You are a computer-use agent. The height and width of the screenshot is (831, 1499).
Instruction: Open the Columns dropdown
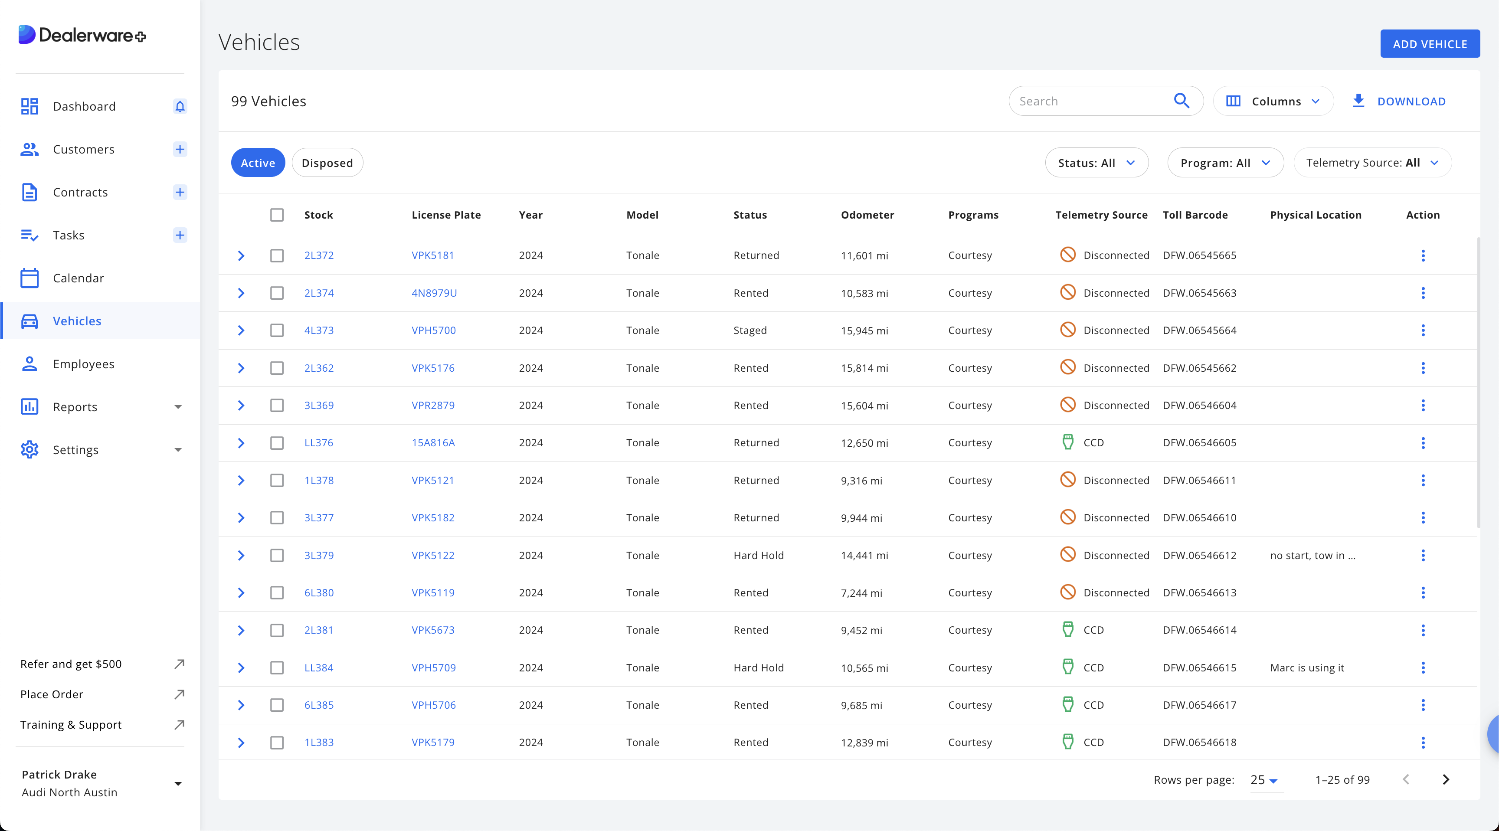point(1273,101)
